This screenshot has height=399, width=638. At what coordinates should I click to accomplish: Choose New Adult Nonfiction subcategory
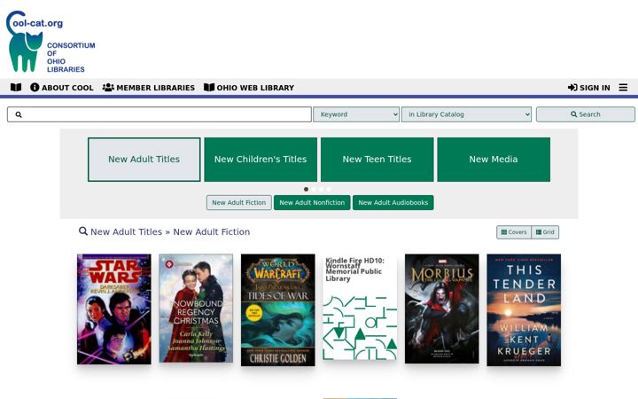pyautogui.click(x=312, y=202)
